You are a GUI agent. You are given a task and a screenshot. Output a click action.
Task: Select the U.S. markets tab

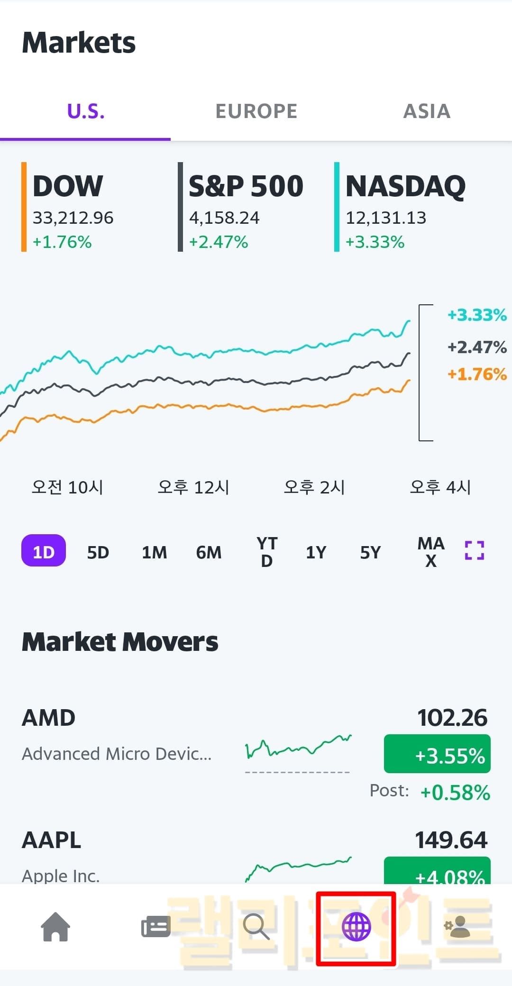pyautogui.click(x=85, y=112)
